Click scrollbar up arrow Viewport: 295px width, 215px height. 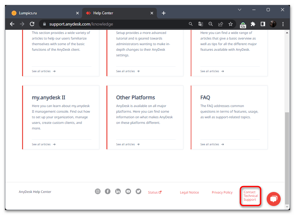pyautogui.click(x=287, y=33)
